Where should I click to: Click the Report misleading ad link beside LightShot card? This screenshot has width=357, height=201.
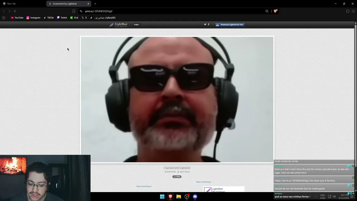click(204, 182)
